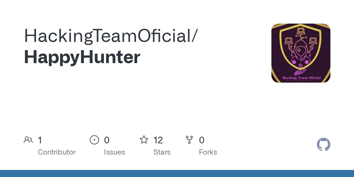Open the Forks label
354x177 pixels.
point(208,152)
